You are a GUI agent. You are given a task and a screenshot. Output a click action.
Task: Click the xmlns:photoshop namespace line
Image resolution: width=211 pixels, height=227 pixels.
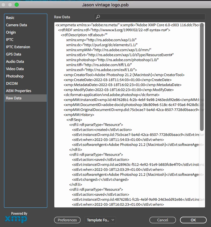click(x=112, y=60)
